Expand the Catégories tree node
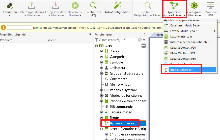Viewport: 220px width, 140px height. tap(102, 57)
